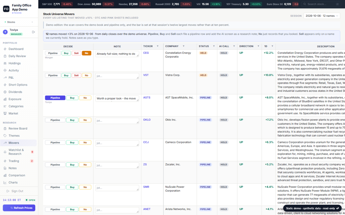
Task: Open the AI Call column filter
Action: [x=234, y=46]
